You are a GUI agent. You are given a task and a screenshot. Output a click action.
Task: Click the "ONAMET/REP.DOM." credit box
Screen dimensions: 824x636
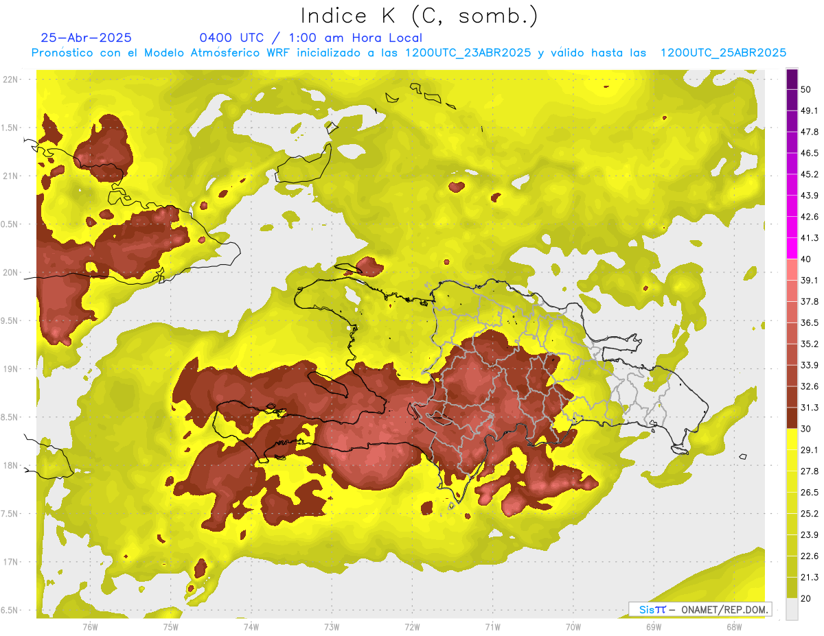[700, 609]
